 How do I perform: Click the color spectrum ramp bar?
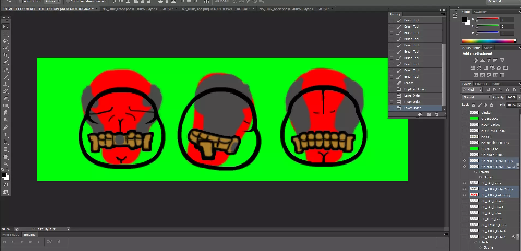[x=489, y=41]
